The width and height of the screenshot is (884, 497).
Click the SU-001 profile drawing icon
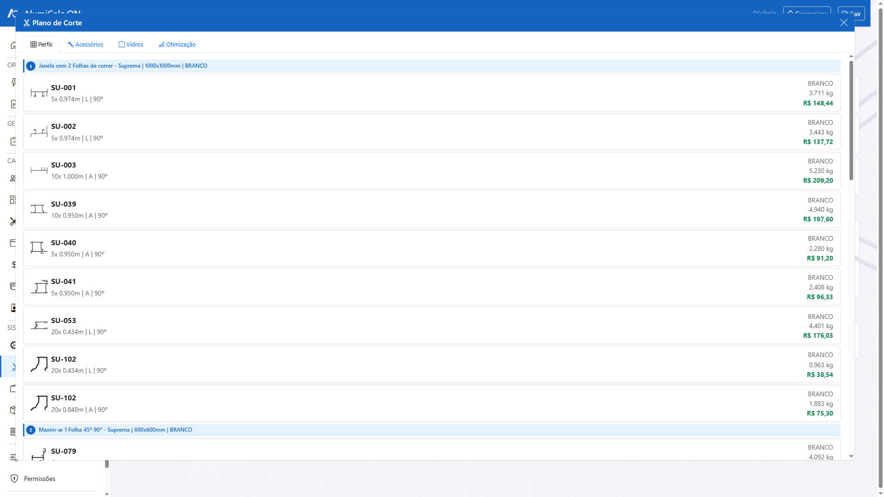[39, 93]
